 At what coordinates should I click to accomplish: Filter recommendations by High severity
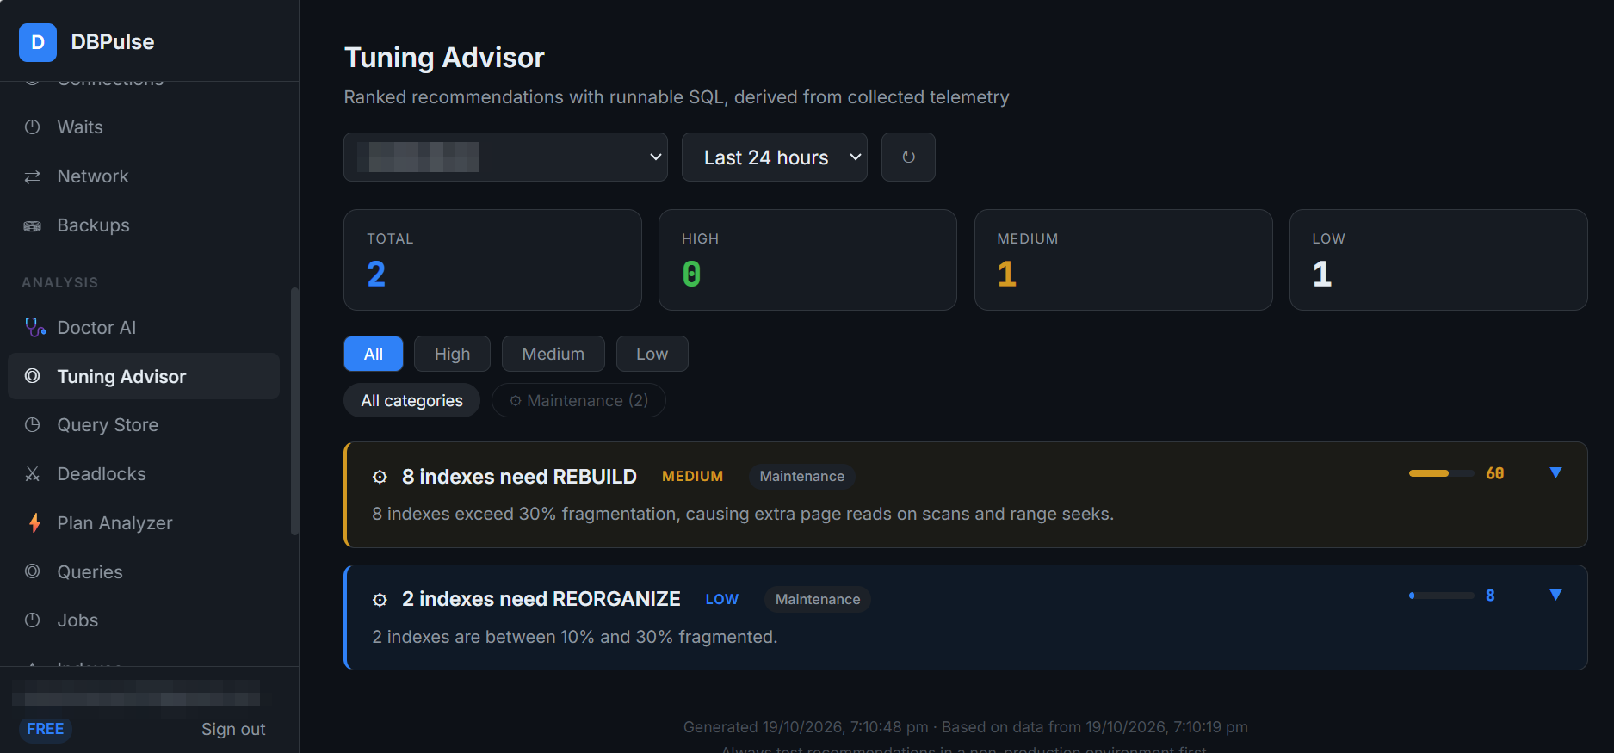pyautogui.click(x=452, y=354)
